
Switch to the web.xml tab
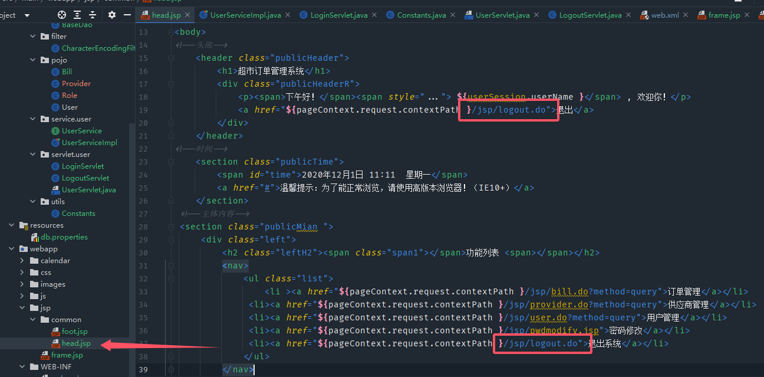[664, 15]
